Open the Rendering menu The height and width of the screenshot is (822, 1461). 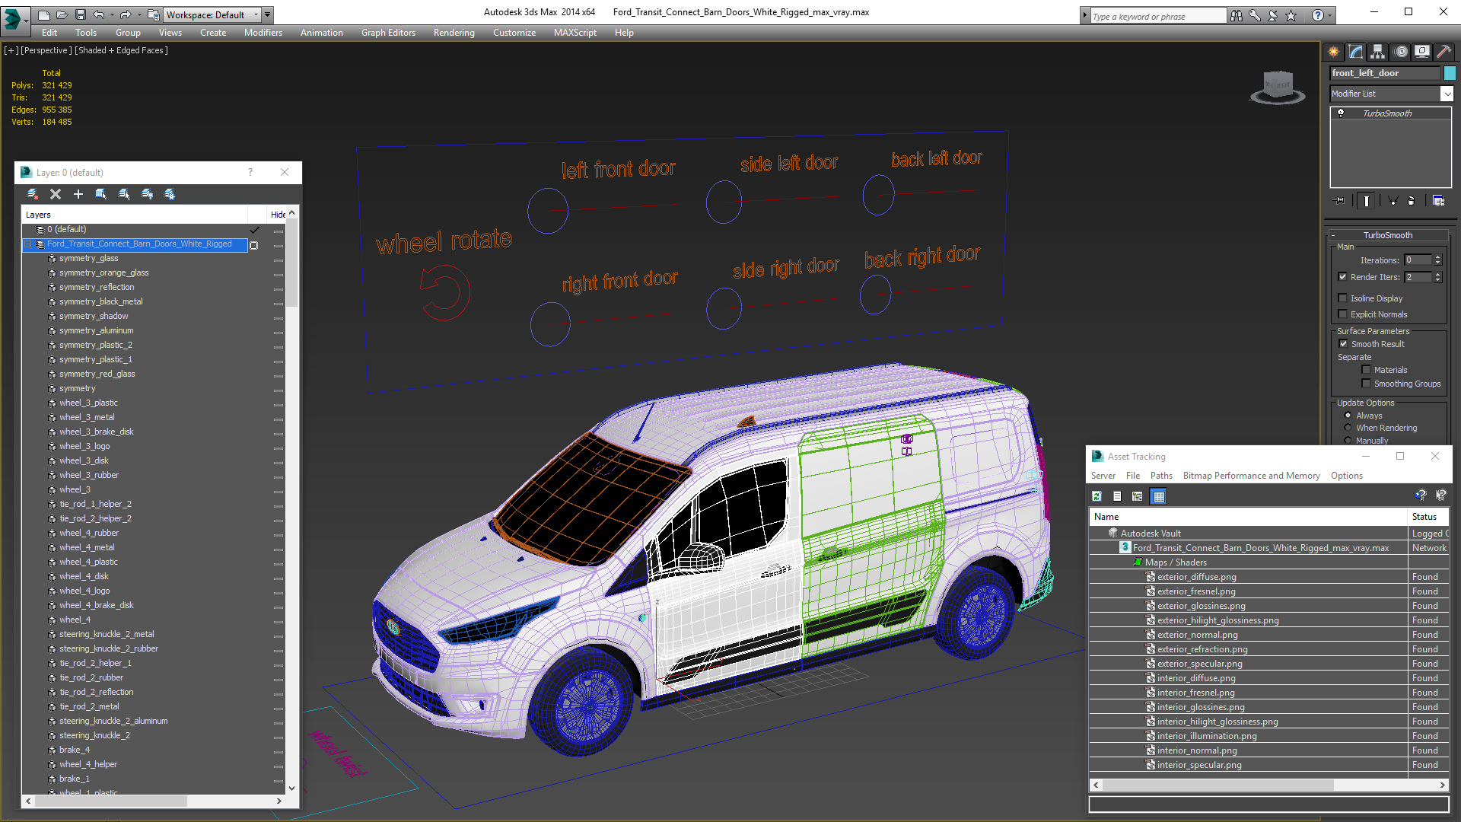coord(454,33)
